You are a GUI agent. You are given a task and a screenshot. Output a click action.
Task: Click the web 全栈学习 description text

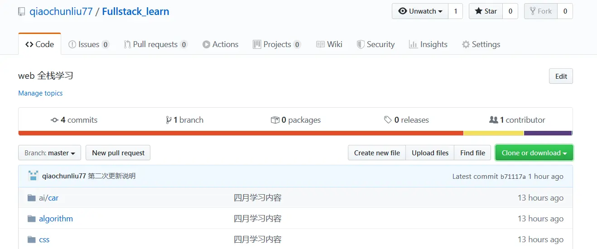pos(46,76)
